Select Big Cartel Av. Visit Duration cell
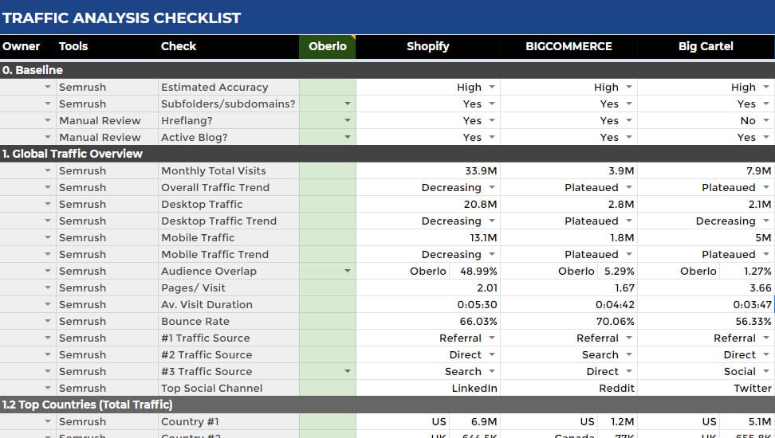 706,304
